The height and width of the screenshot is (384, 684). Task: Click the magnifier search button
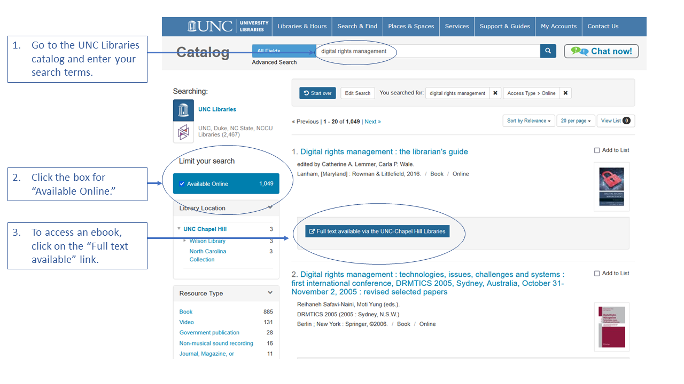(548, 51)
